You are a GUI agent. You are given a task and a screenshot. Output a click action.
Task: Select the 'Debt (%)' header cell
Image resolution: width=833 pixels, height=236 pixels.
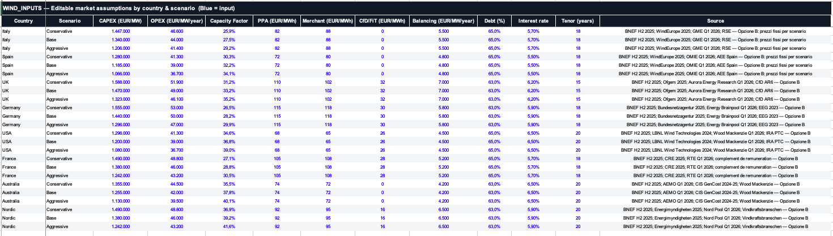pyautogui.click(x=494, y=21)
